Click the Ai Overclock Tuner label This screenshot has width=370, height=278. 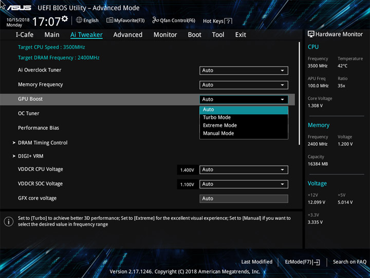40,70
